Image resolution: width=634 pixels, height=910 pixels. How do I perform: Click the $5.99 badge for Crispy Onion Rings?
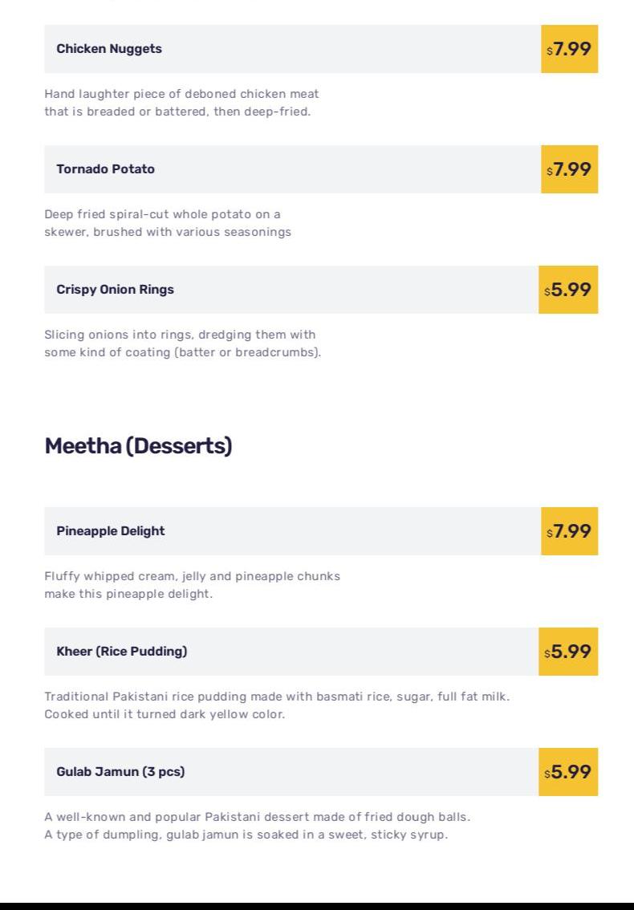(x=568, y=290)
